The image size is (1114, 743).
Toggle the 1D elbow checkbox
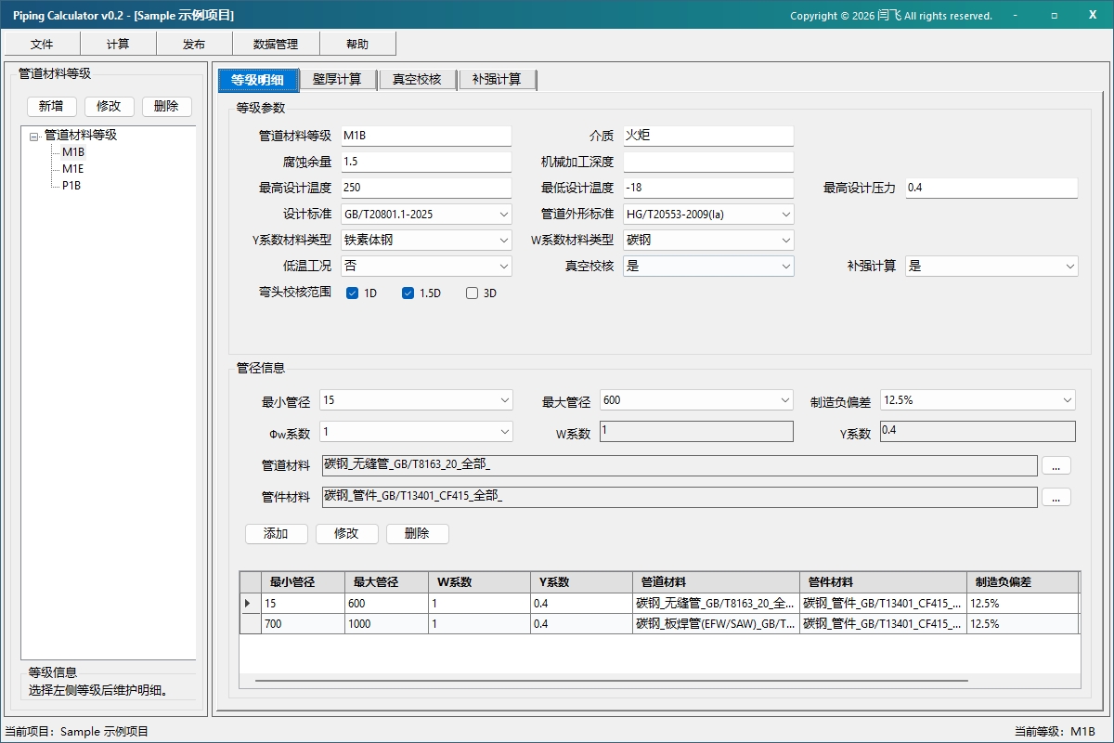click(x=353, y=293)
